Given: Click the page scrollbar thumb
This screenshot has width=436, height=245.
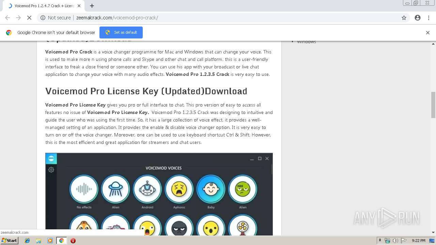Looking at the screenshot, I should click(x=433, y=105).
